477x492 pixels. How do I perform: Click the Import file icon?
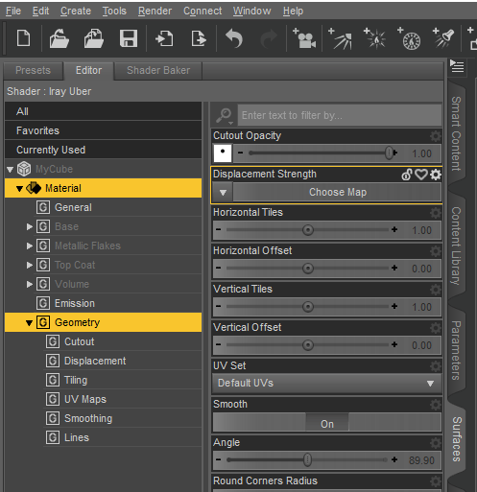tap(164, 38)
